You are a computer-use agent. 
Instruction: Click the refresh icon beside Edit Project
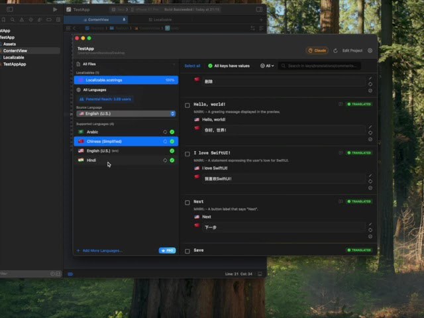[x=336, y=50]
